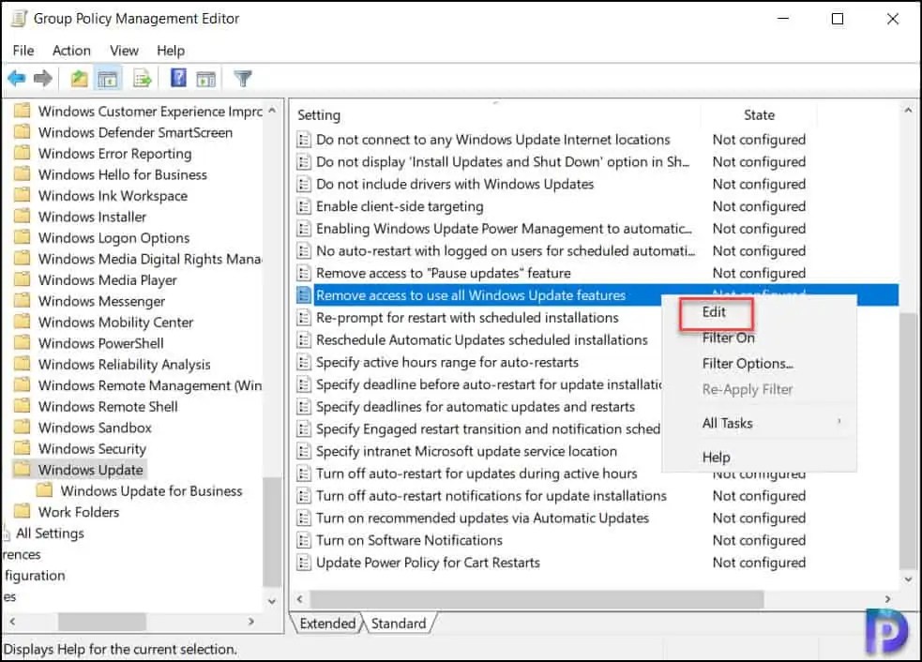Click the Back navigation arrow in the toolbar
Image resolution: width=922 pixels, height=662 pixels.
coord(15,78)
